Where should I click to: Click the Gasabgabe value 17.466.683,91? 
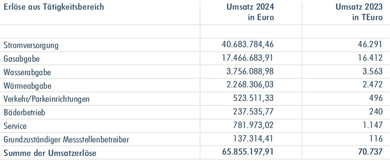tap(247, 58)
